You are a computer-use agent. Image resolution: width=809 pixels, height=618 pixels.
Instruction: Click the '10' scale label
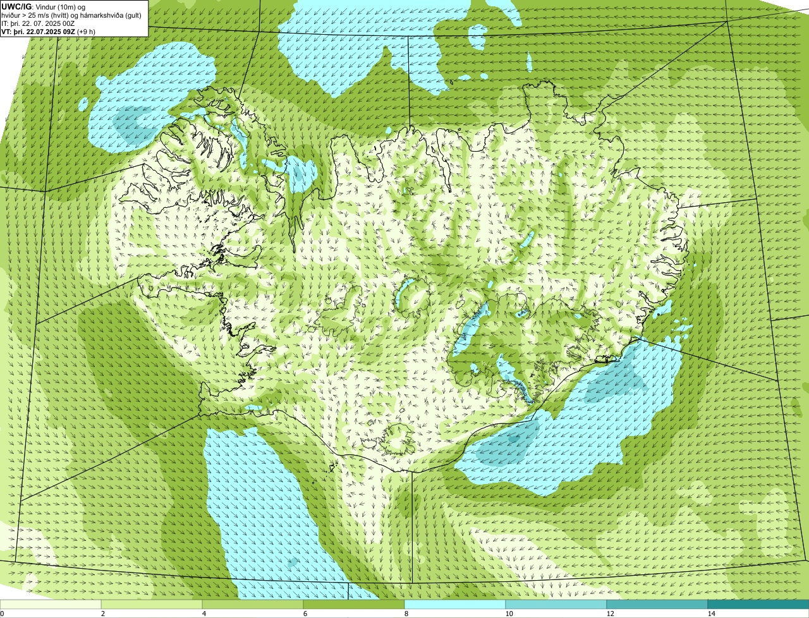point(509,614)
